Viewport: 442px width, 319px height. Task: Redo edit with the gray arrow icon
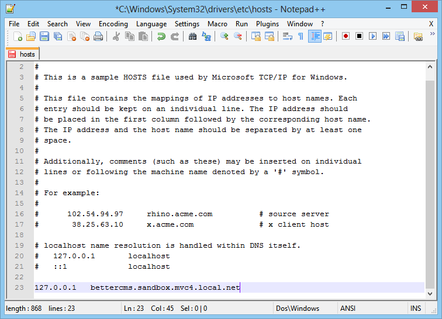175,37
